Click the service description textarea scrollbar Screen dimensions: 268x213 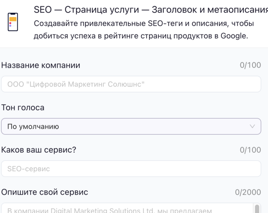[x=257, y=208]
